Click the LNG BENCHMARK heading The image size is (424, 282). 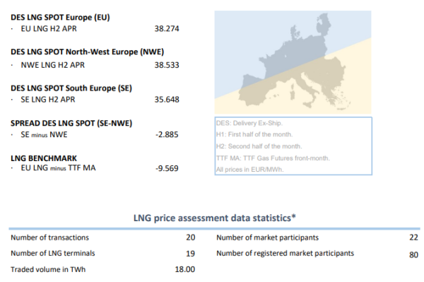pos(44,158)
